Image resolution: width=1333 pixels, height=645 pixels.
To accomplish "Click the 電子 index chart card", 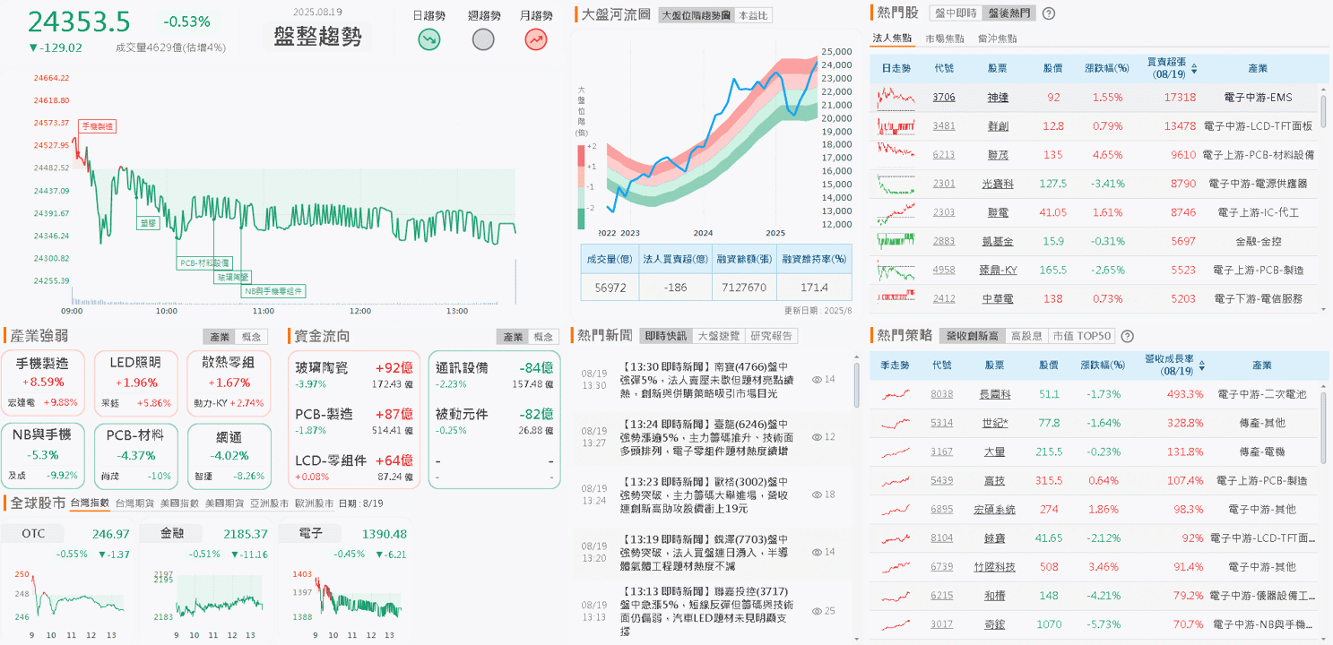I will (344, 582).
